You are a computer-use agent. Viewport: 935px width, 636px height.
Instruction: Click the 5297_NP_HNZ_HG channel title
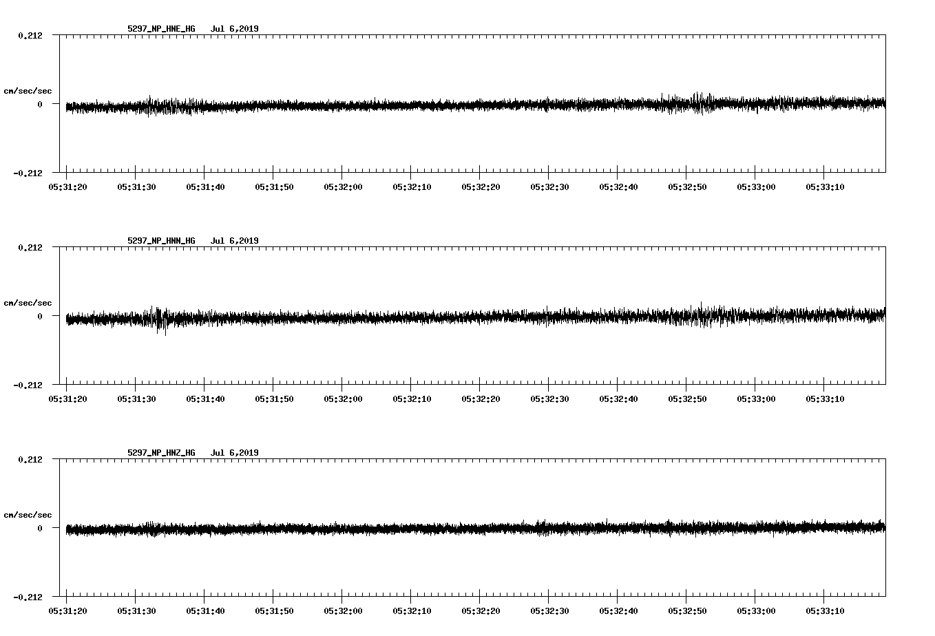click(161, 453)
